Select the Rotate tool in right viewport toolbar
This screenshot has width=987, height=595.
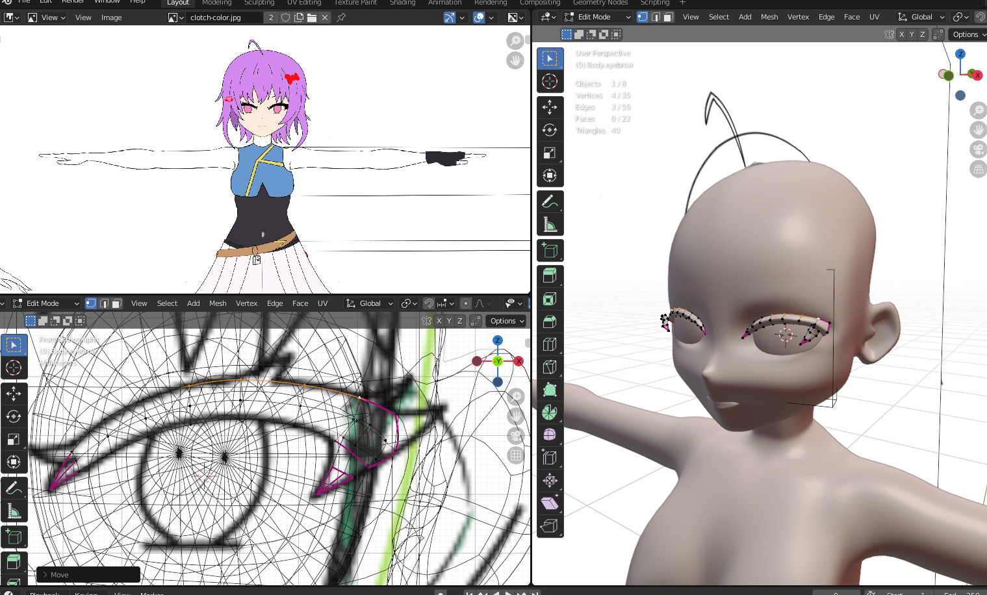pyautogui.click(x=550, y=130)
